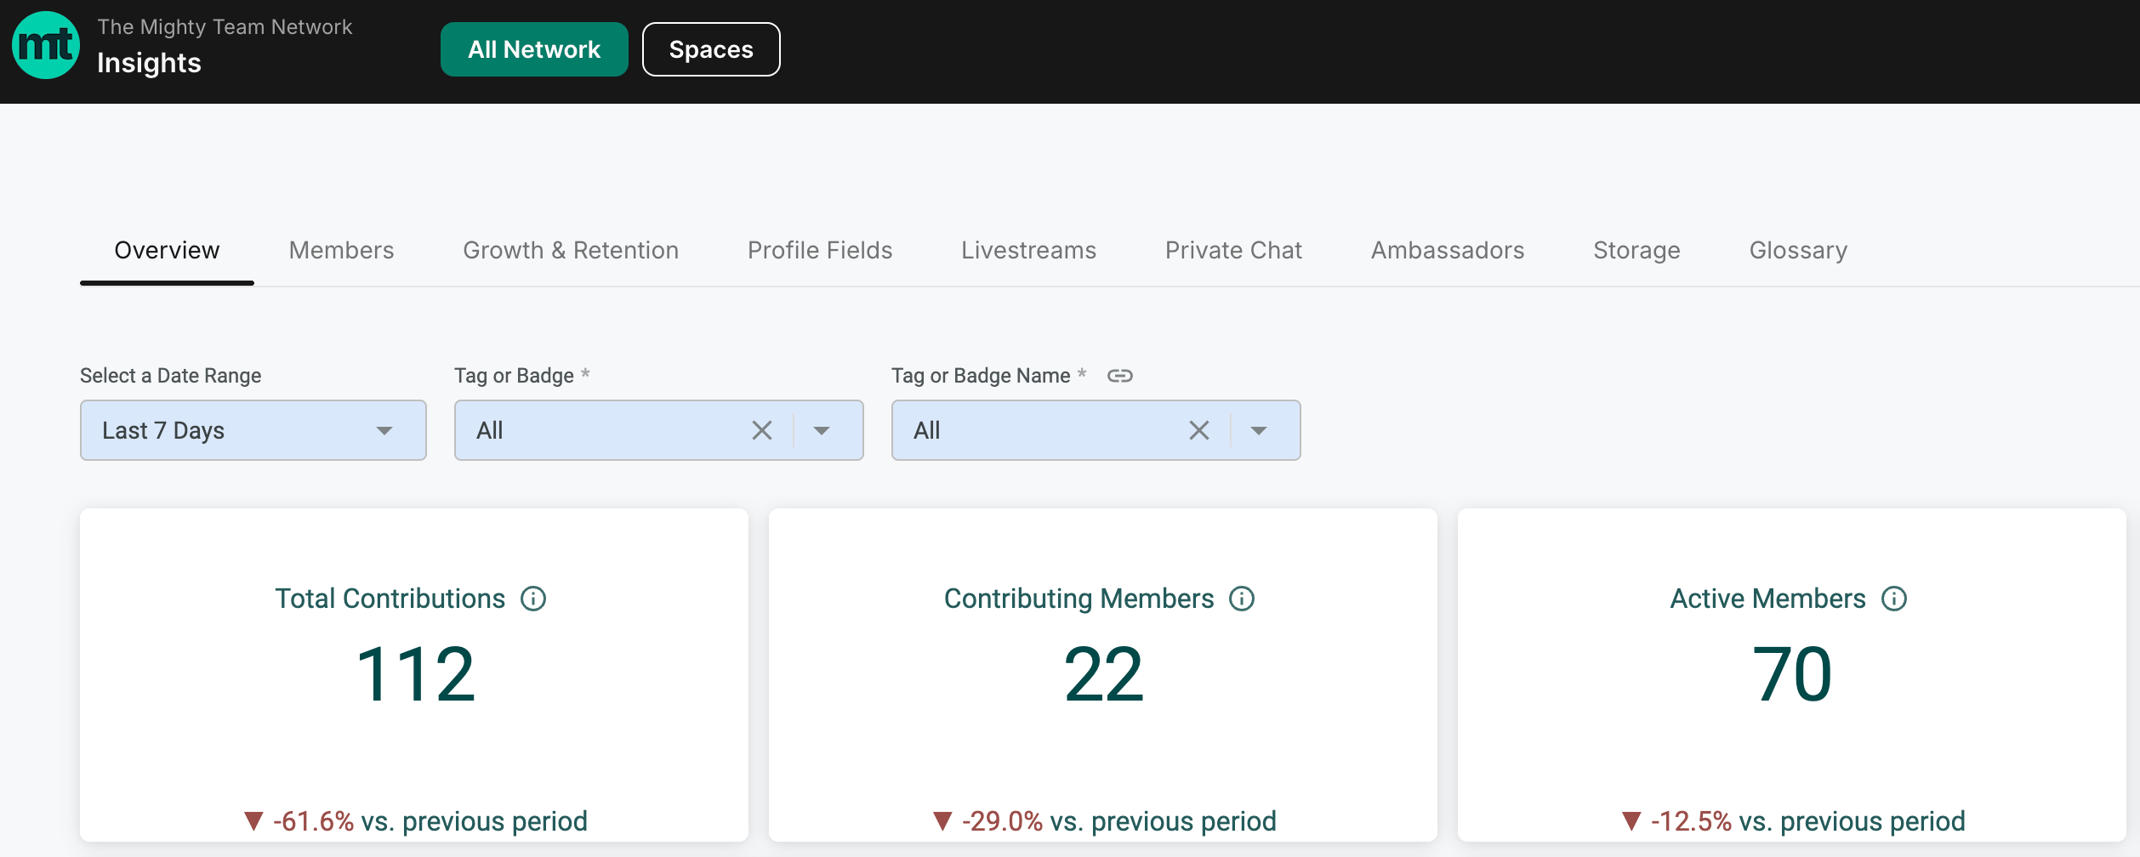Click the 'Active Members' card title
The image size is (2140, 857).
pos(1767,599)
